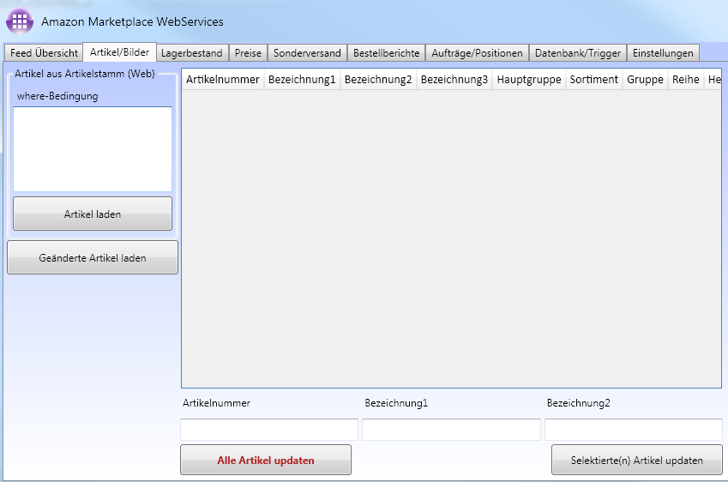Image resolution: width=728 pixels, height=482 pixels.
Task: Switch to the Feed Übersicht tab
Action: [x=44, y=53]
